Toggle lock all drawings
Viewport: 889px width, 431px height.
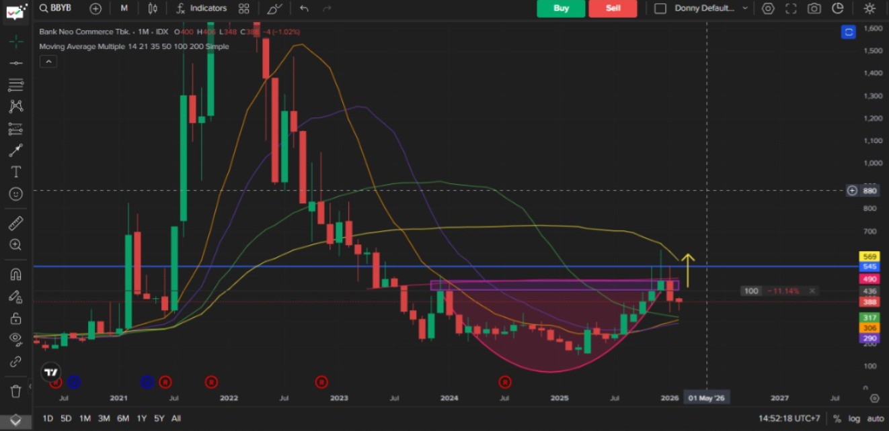click(16, 318)
